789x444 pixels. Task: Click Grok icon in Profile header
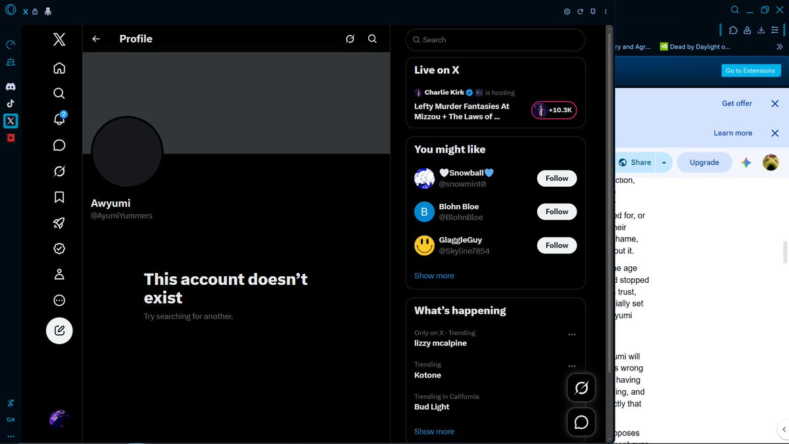coord(350,39)
